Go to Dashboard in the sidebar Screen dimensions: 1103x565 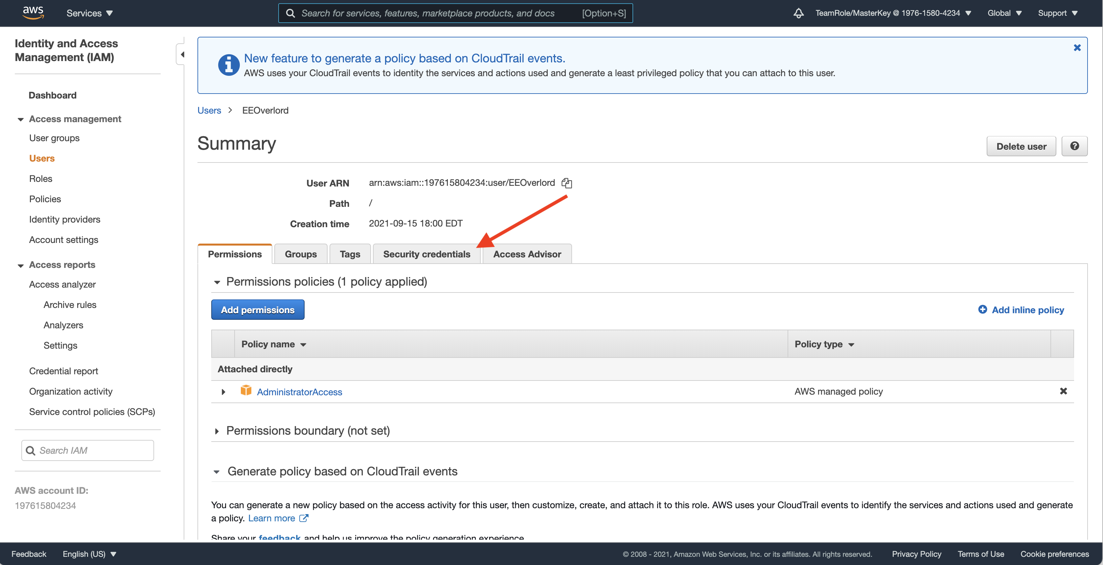[x=53, y=96]
